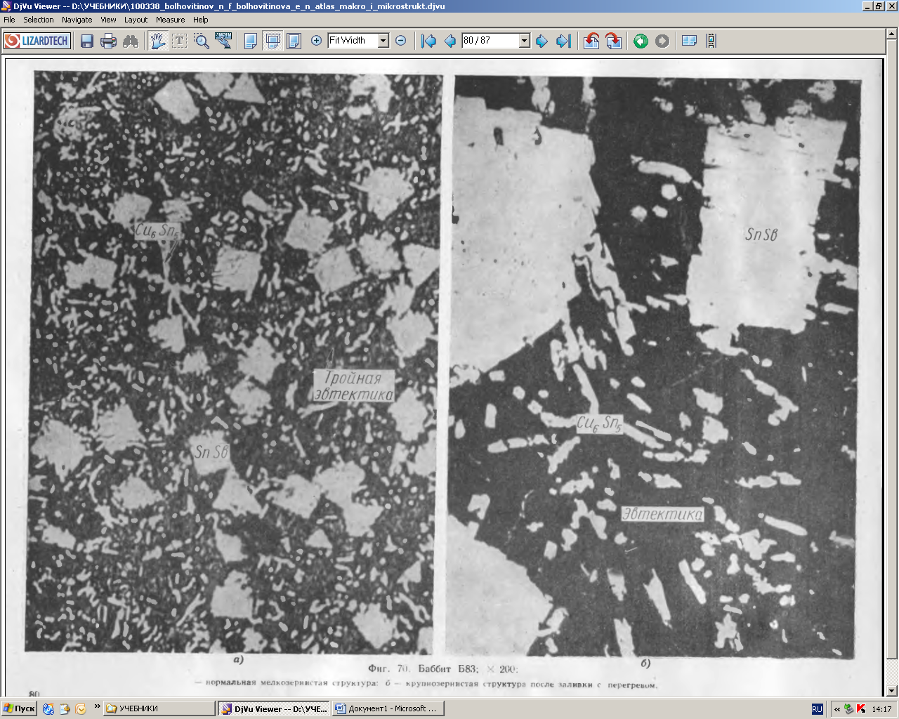Save the document with the floppy icon

[87, 41]
